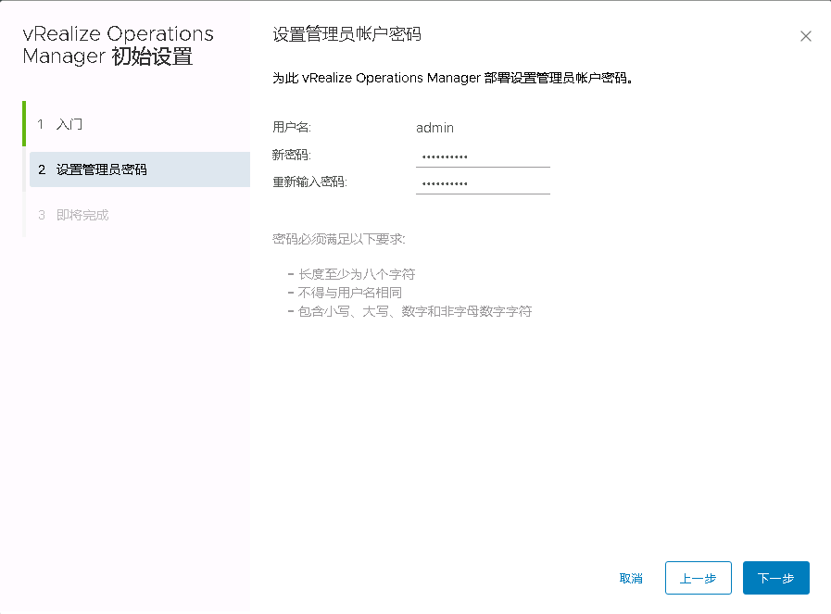Click the vRealize Operations Manager 初始设置 heading

point(113,44)
